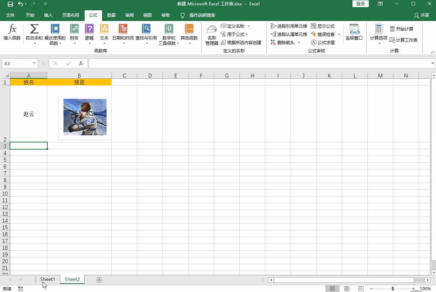The height and width of the screenshot is (292, 436).
Task: Open the Customize Quick Access Toolbar dropdown
Action: point(46,4)
